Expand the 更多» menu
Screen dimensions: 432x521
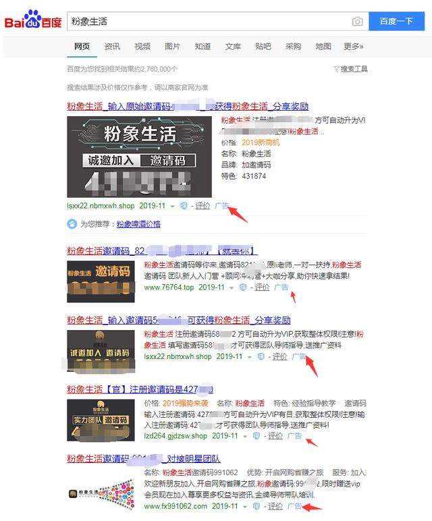click(353, 47)
